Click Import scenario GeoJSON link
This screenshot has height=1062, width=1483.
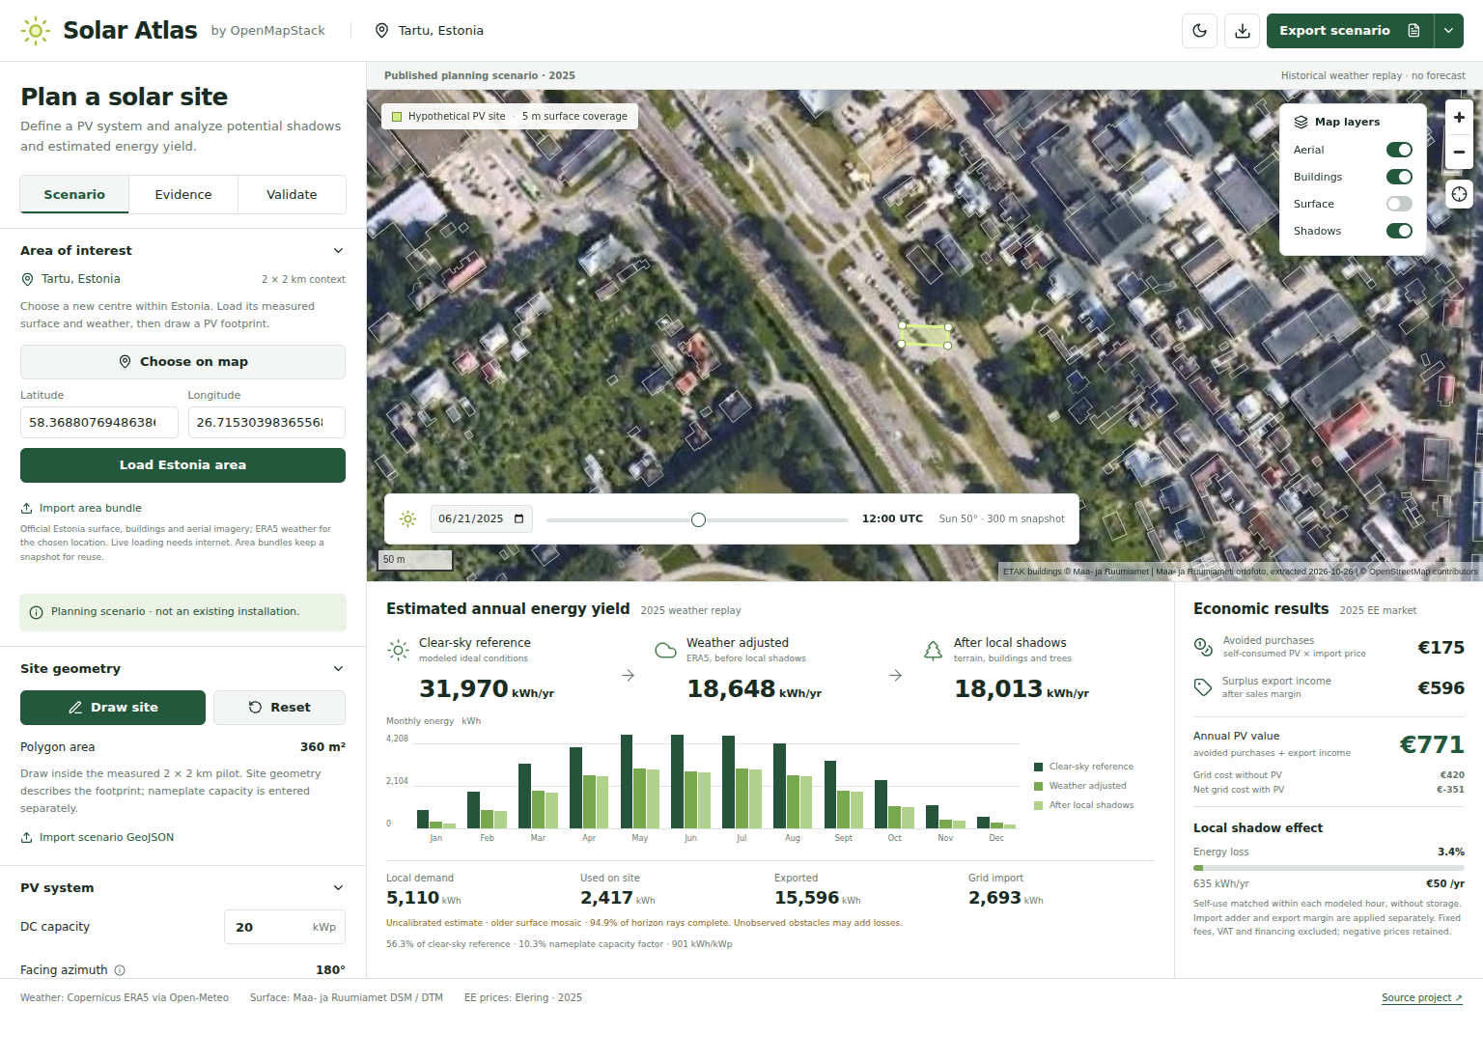(x=98, y=837)
